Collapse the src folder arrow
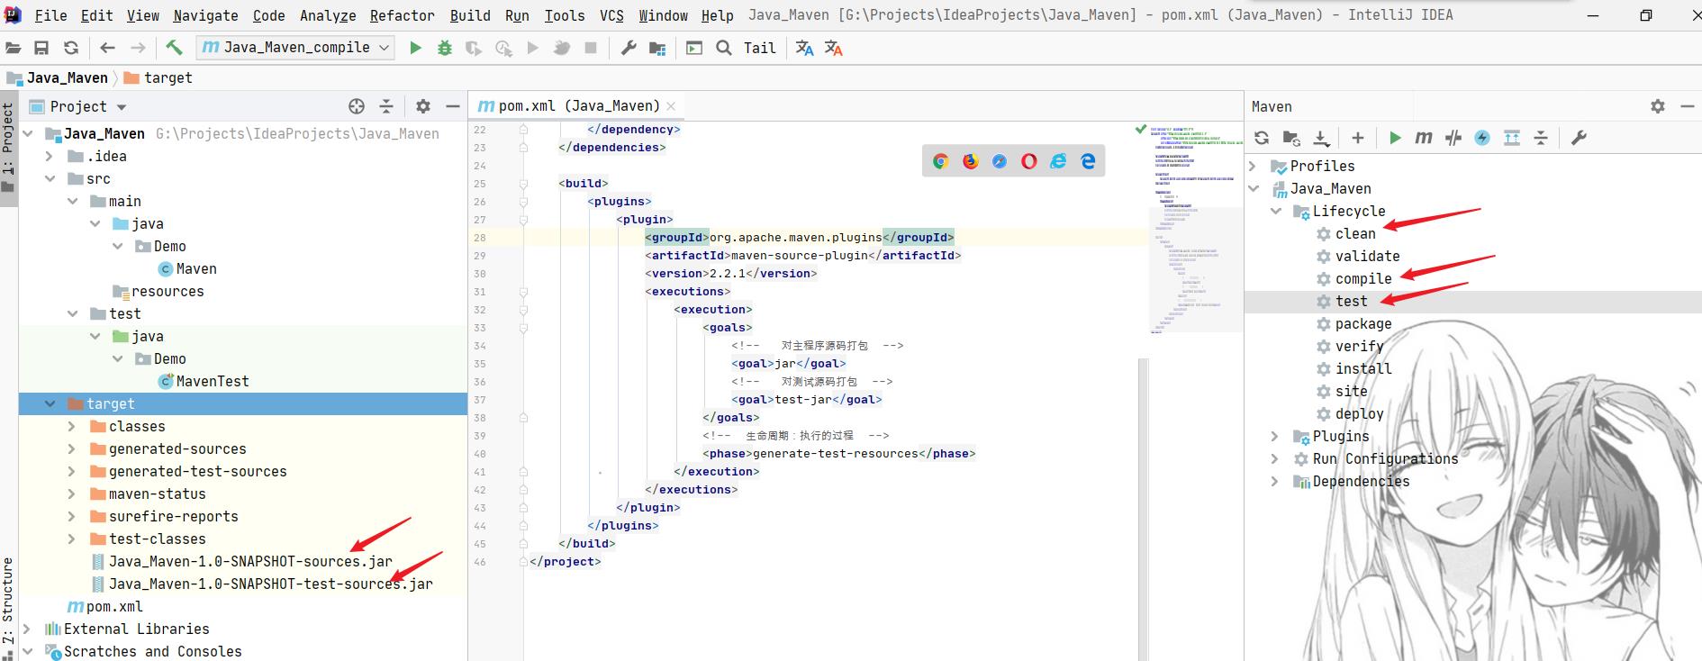This screenshot has height=661, width=1702. coord(50,179)
